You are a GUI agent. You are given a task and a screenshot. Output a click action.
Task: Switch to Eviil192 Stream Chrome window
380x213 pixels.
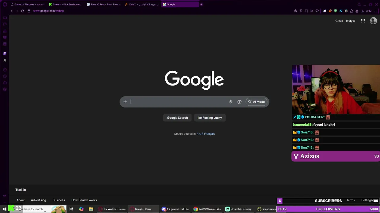tap(207, 209)
